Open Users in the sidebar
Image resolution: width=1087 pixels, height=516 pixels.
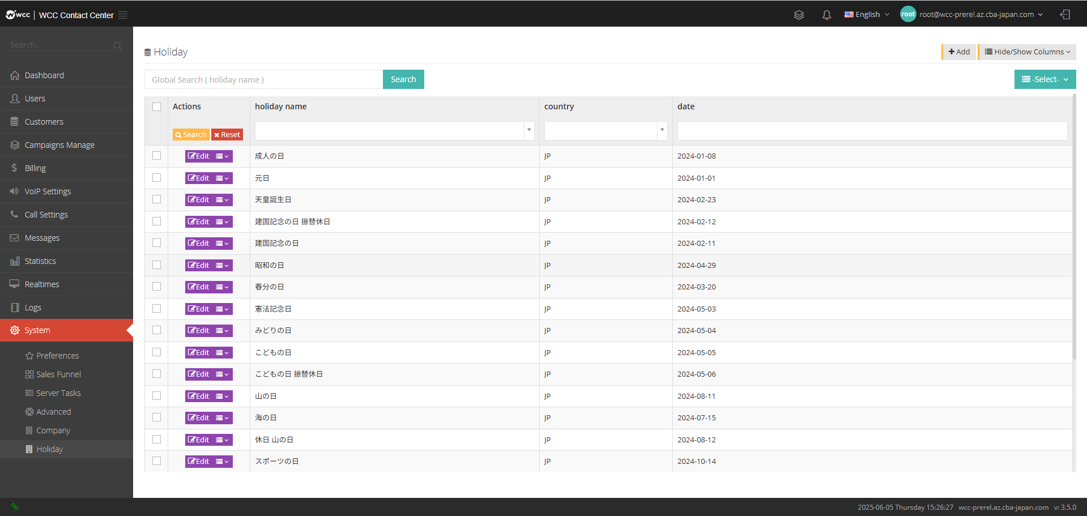[66, 99]
